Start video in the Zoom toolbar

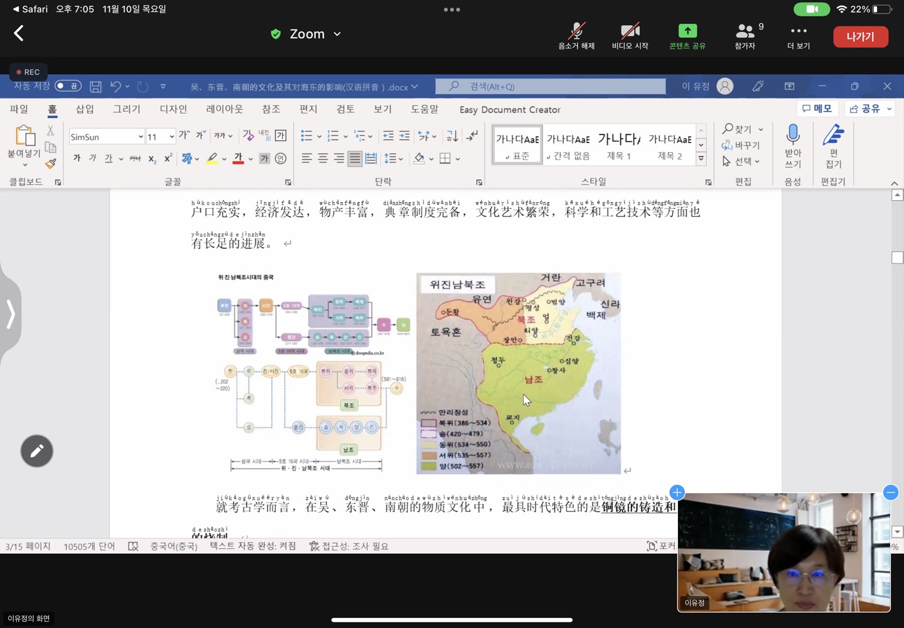(x=630, y=36)
